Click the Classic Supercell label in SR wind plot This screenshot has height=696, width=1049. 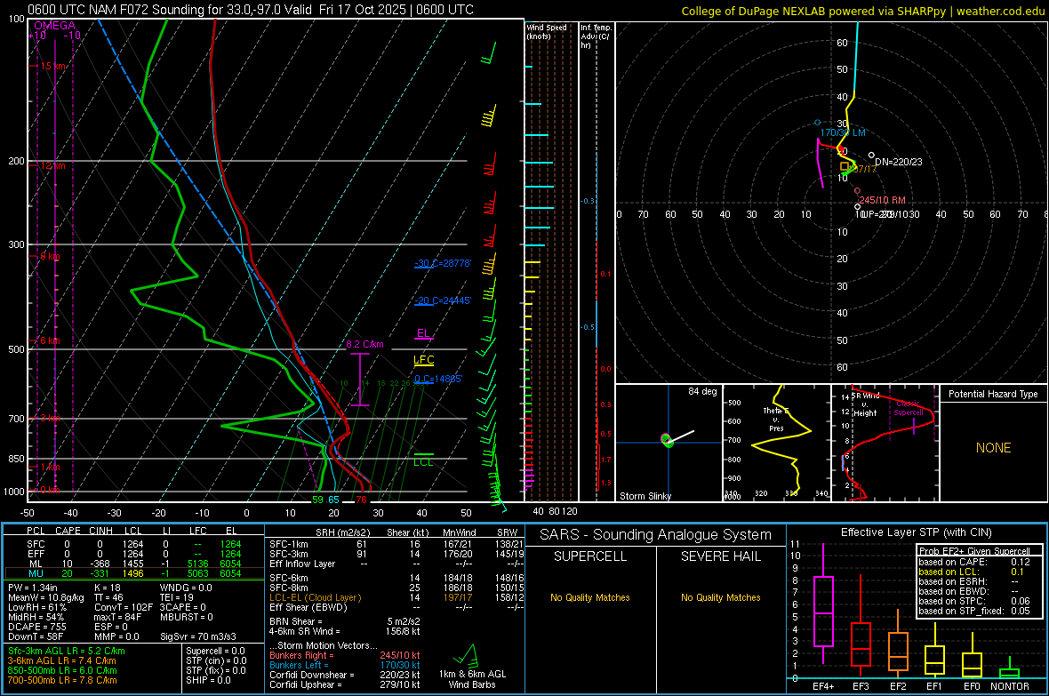pyautogui.click(x=908, y=408)
